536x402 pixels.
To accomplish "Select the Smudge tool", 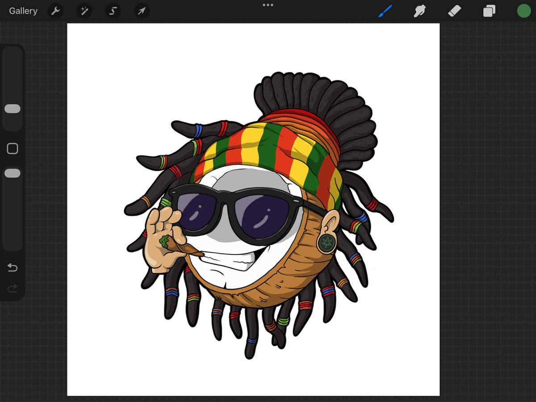I will point(419,11).
